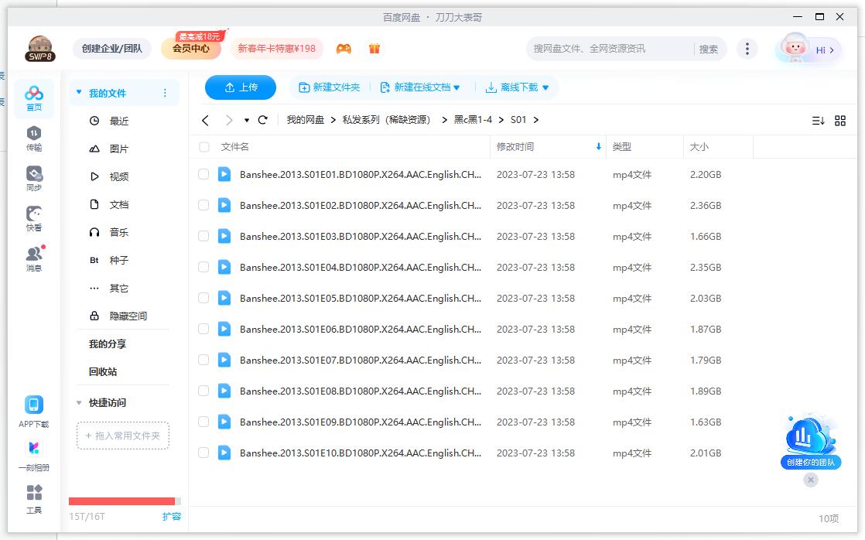
Task: Select 视频 in the left file categories
Action: 120,176
